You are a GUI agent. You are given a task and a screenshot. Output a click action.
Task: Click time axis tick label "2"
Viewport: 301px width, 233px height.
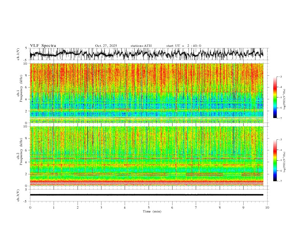tap(78, 207)
